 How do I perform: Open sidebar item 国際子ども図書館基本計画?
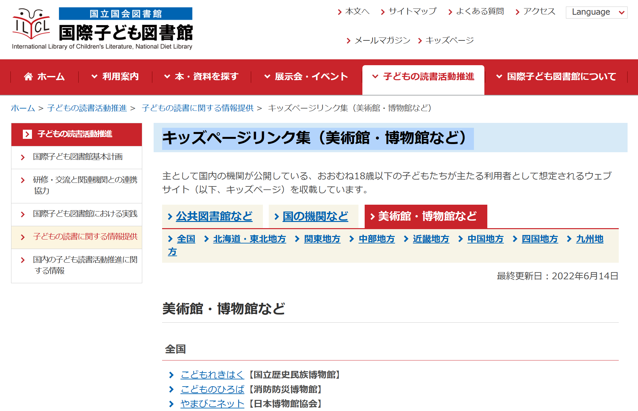coord(77,157)
